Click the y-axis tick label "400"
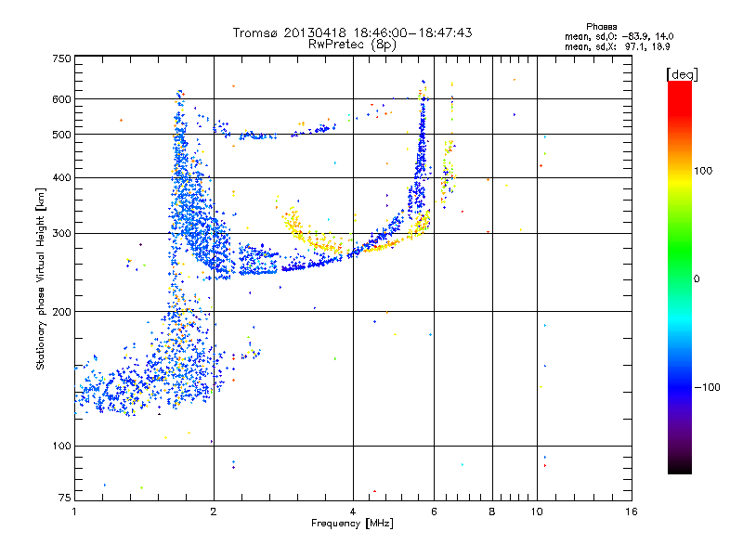Image resolution: width=743 pixels, height=557 pixels. [61, 178]
